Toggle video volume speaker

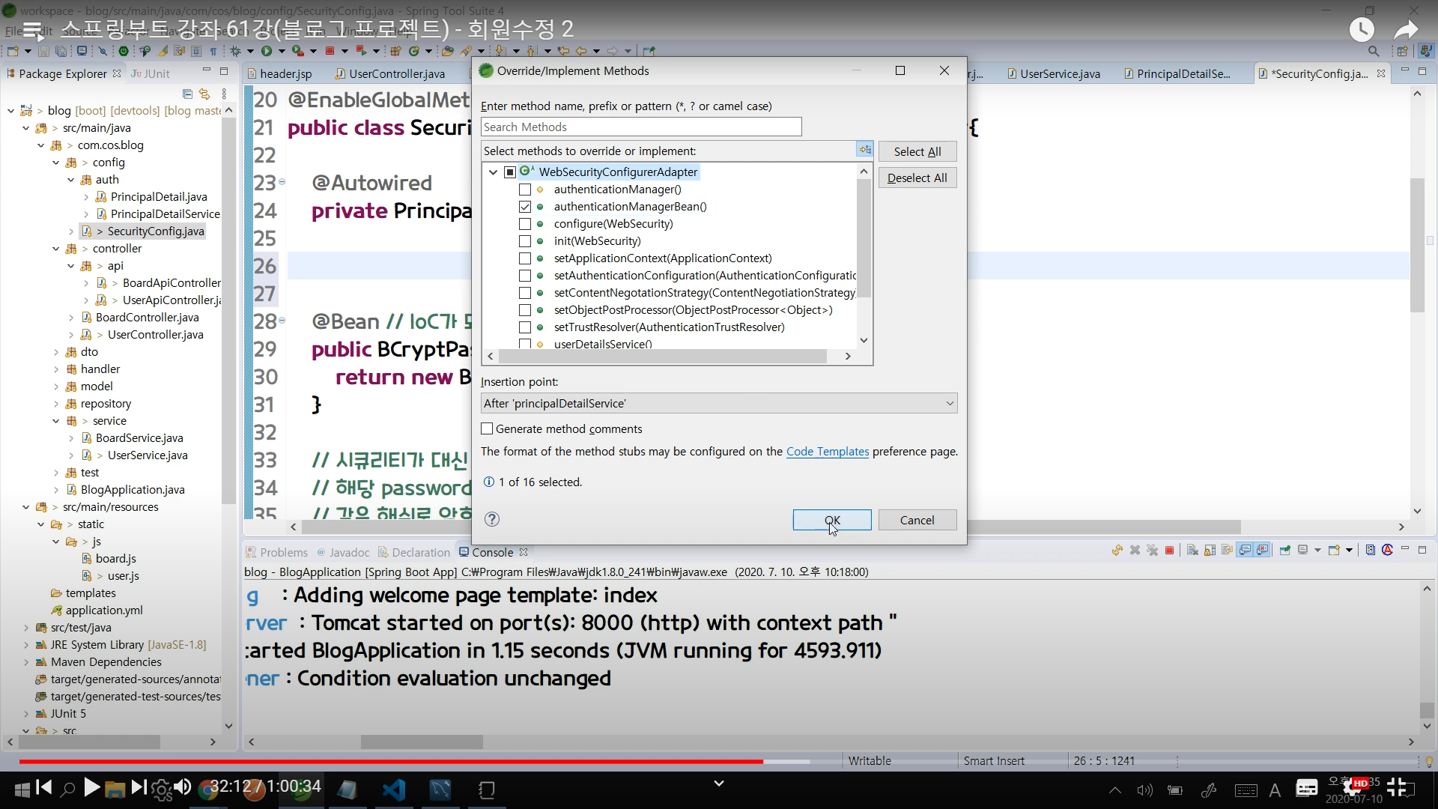(x=182, y=787)
